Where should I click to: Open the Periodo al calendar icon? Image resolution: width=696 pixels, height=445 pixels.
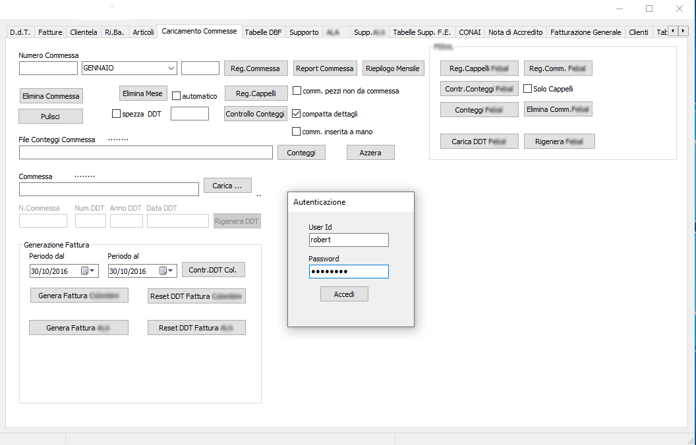pyautogui.click(x=163, y=271)
